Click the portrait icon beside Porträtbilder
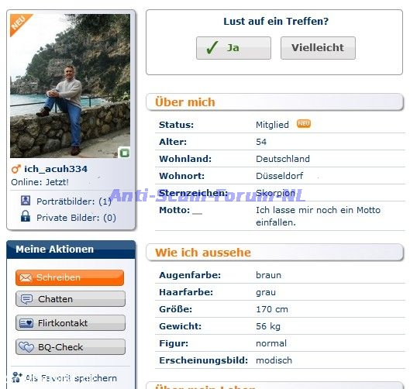The image size is (410, 389). [x=26, y=201]
